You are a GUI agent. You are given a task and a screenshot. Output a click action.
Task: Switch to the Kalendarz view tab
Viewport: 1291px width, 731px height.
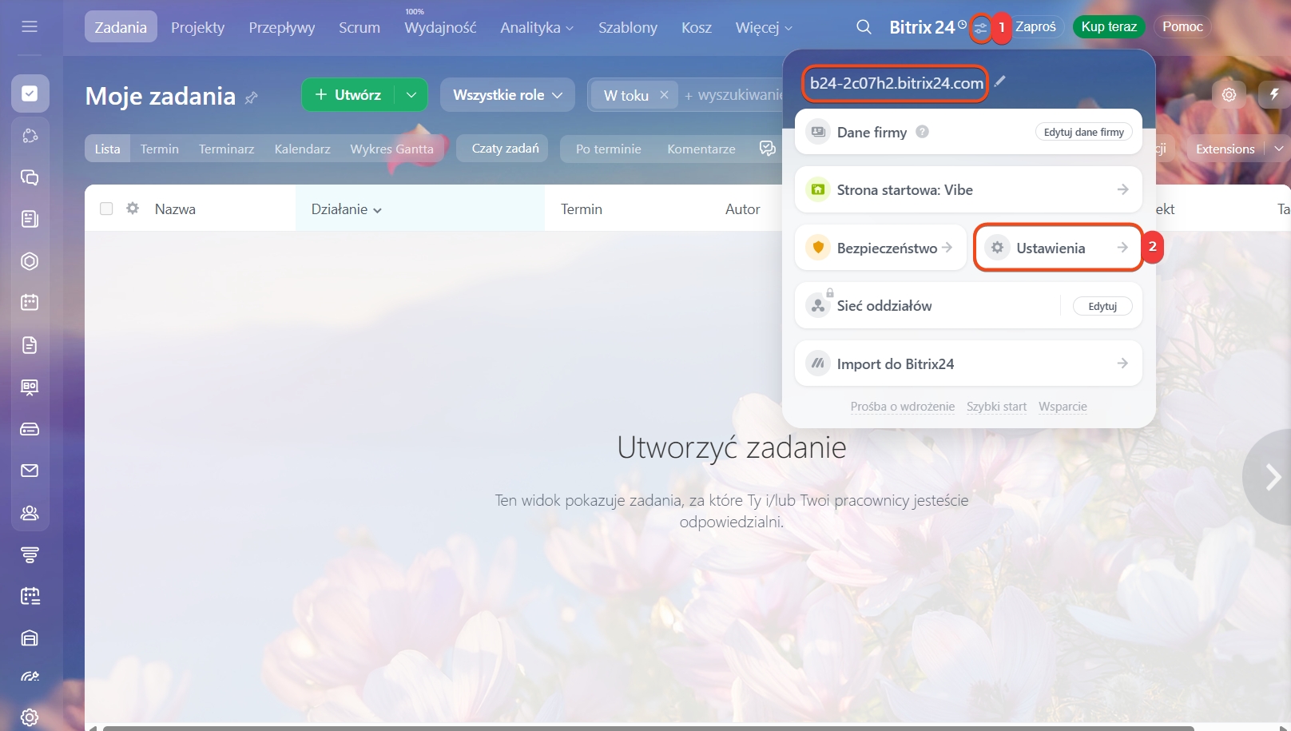click(302, 149)
